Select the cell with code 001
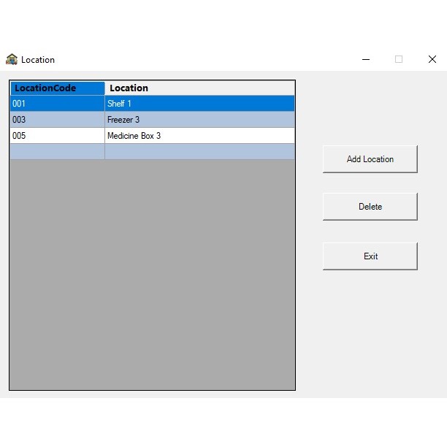The image size is (447, 447). 57,104
